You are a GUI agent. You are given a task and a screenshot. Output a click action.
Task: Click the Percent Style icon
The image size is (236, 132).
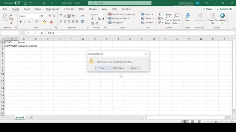[99, 19]
